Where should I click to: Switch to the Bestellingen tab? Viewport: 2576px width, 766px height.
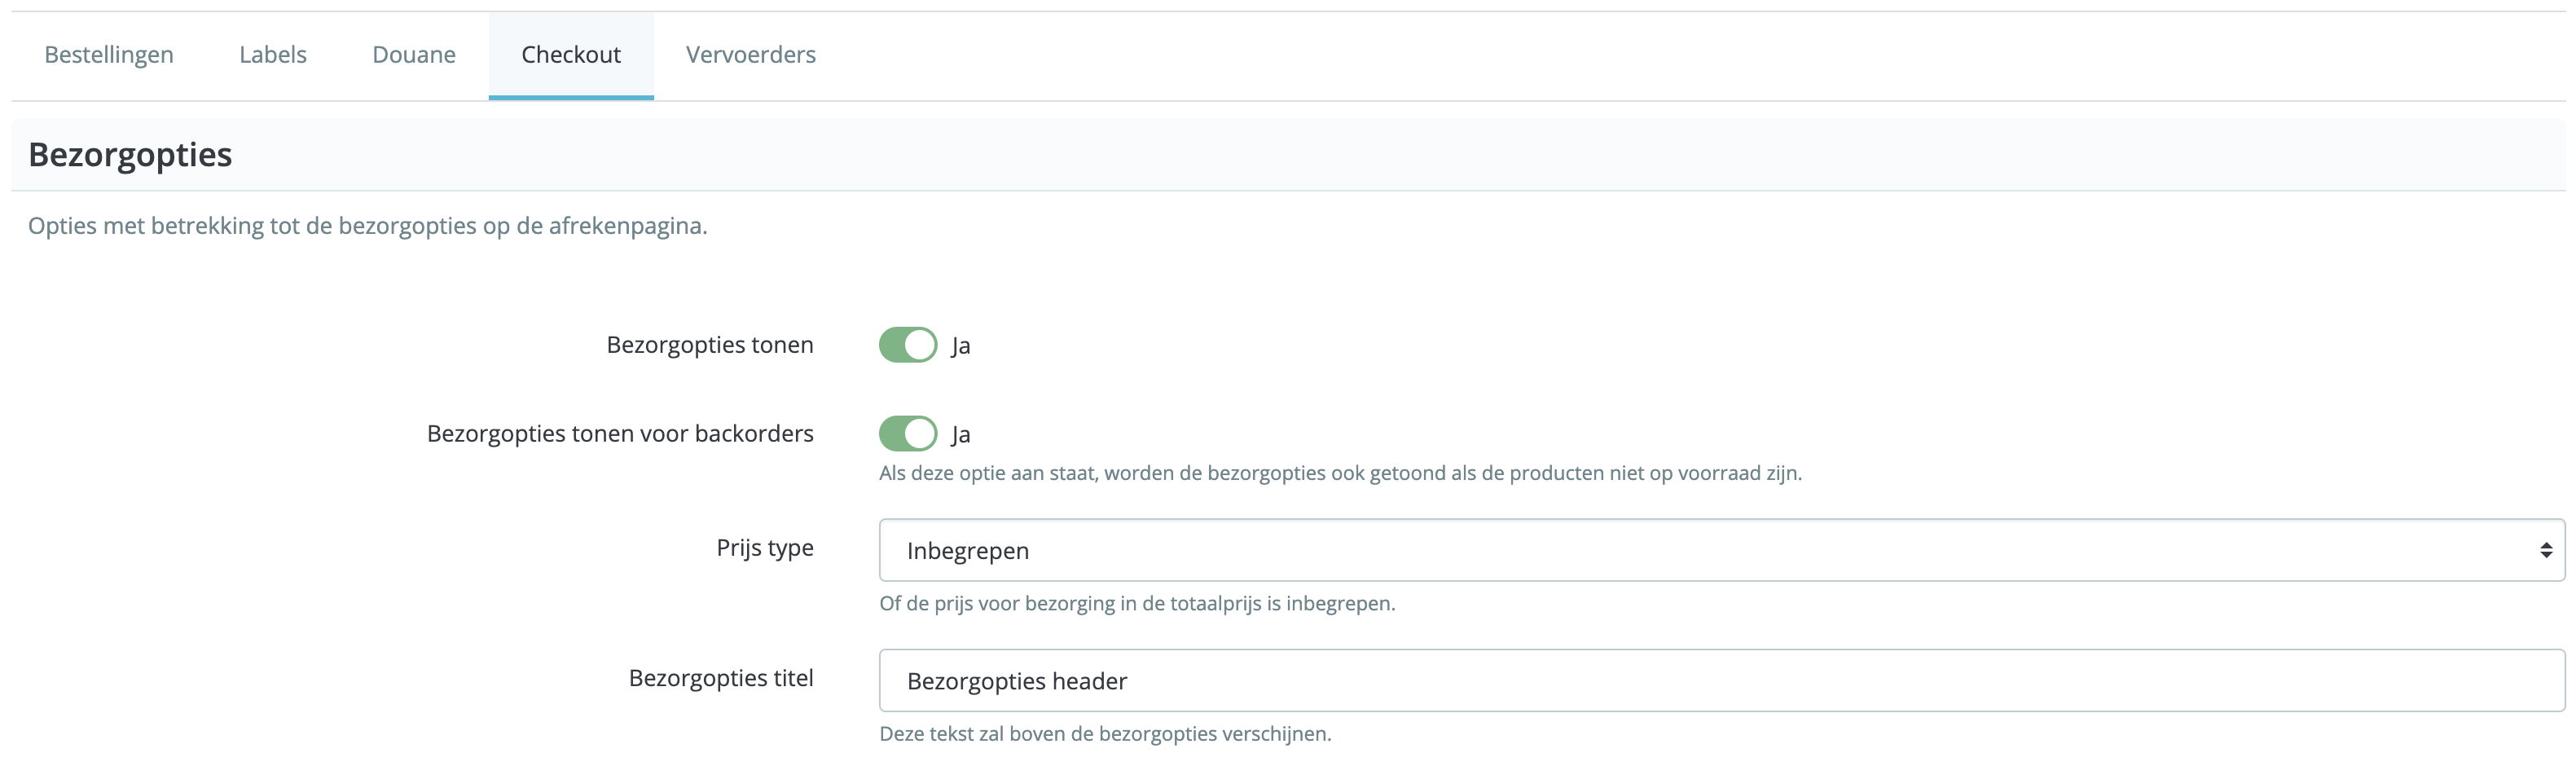click(x=108, y=55)
